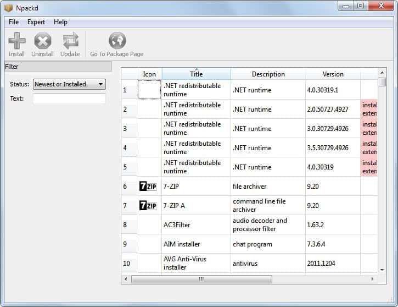Select row header number 3
Image resolution: width=398 pixels, height=307 pixels.
coord(129,128)
